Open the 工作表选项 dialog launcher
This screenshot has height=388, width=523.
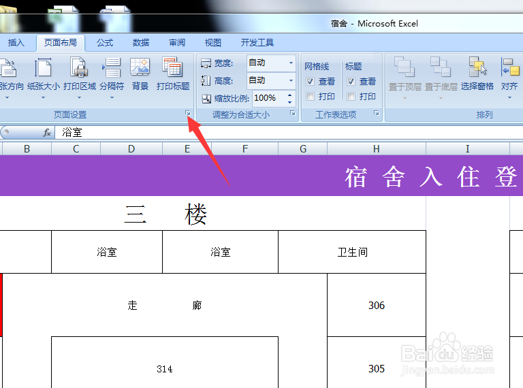coord(376,113)
